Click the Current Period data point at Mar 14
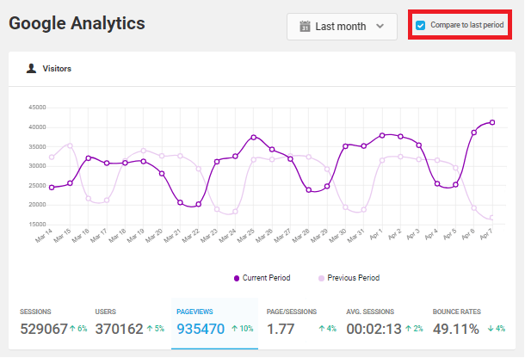The height and width of the screenshot is (358, 525). (x=52, y=188)
